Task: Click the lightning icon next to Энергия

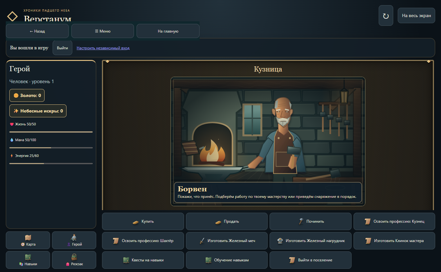Action: pyautogui.click(x=12, y=156)
